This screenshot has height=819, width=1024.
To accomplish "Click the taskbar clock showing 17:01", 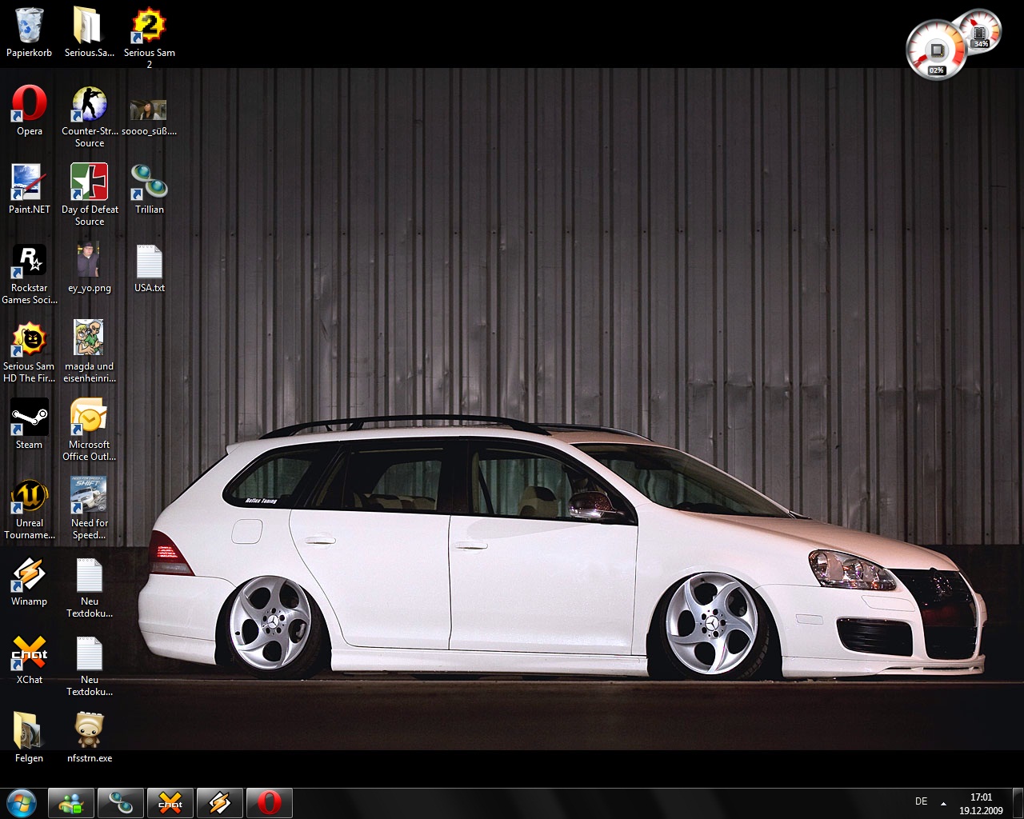I will [x=981, y=803].
